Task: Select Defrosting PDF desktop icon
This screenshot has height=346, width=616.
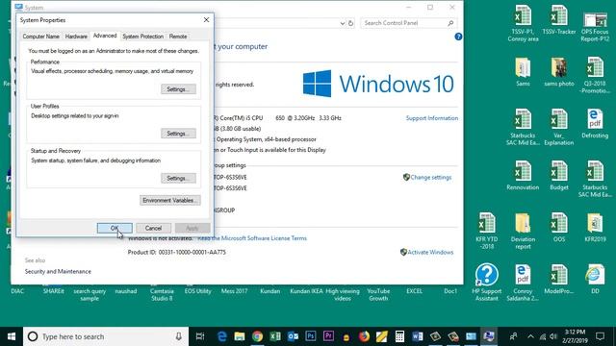Action: 595,124
